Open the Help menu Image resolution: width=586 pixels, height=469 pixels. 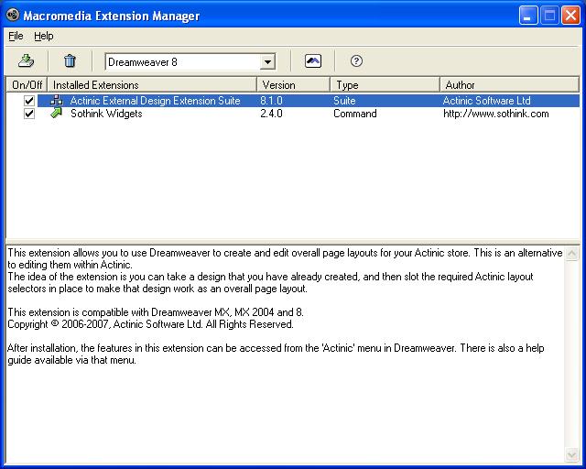[44, 36]
